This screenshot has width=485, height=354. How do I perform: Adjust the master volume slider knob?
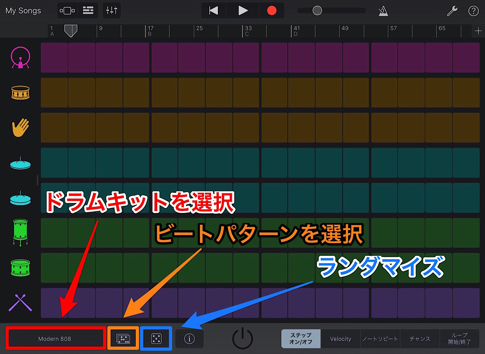317,10
